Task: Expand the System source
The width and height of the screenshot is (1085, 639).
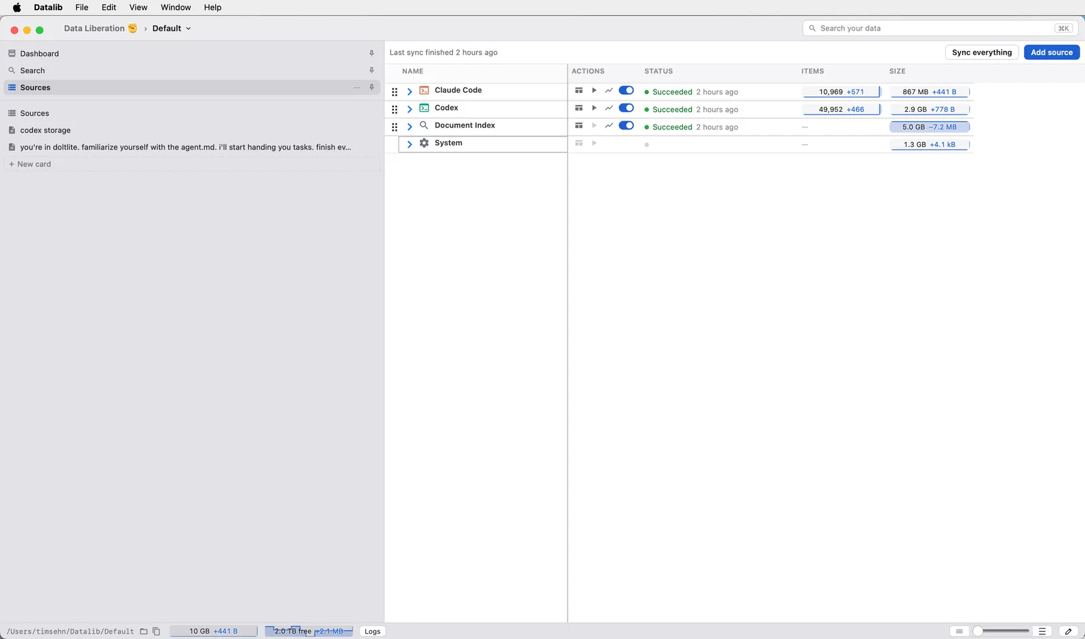Action: 410,144
